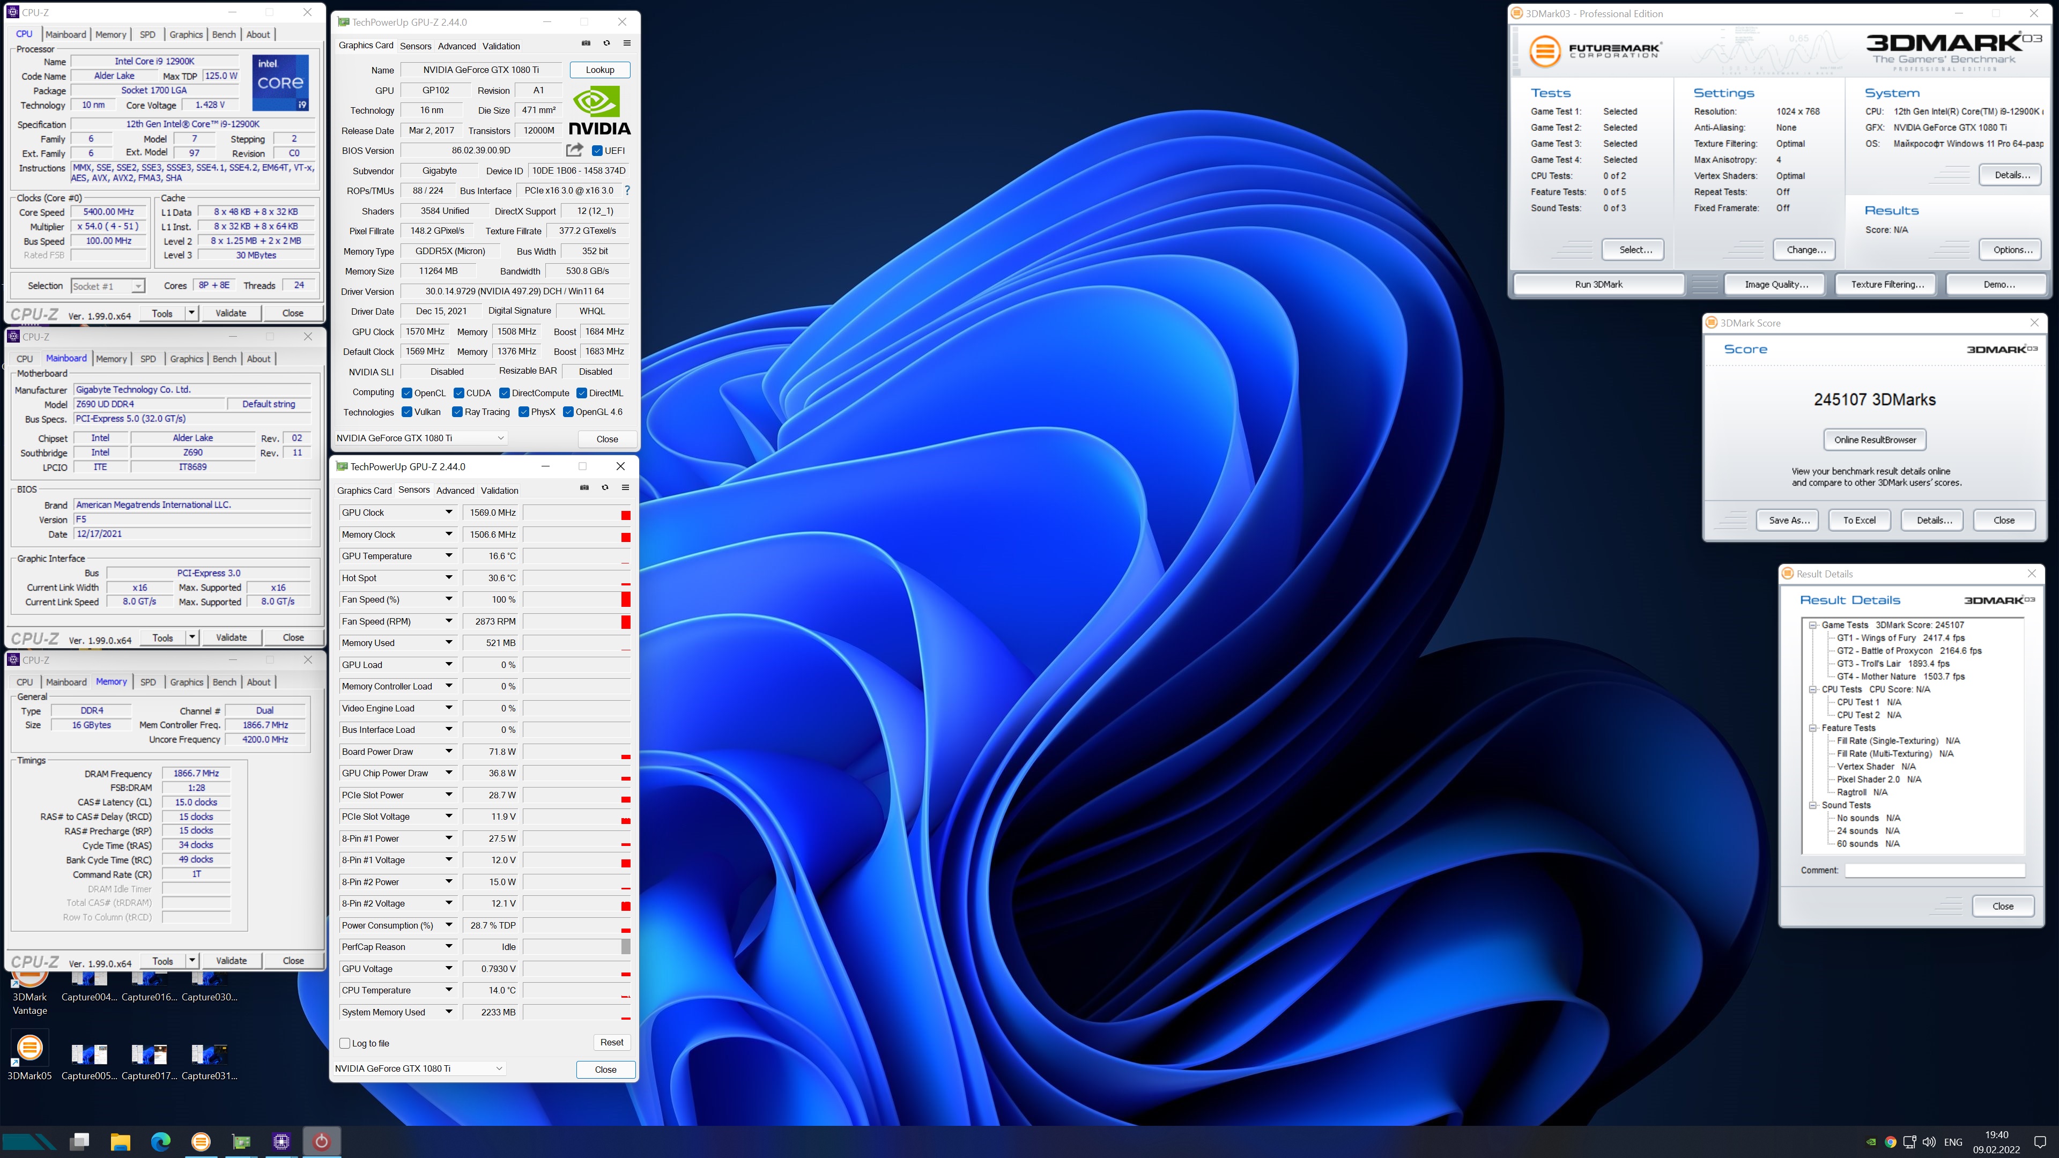Open notification center icon in tray
Viewport: 2059px width, 1158px height.
[x=2040, y=1142]
